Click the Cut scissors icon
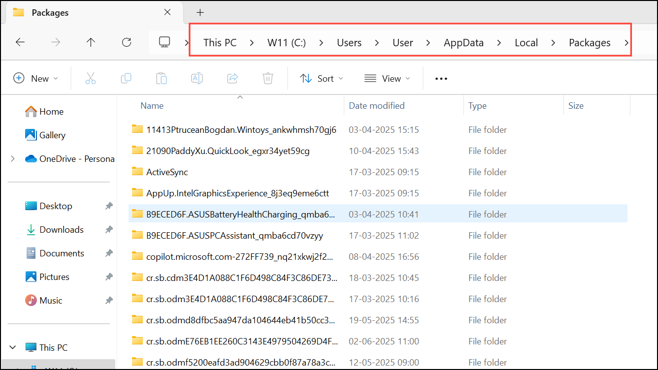 coord(91,78)
